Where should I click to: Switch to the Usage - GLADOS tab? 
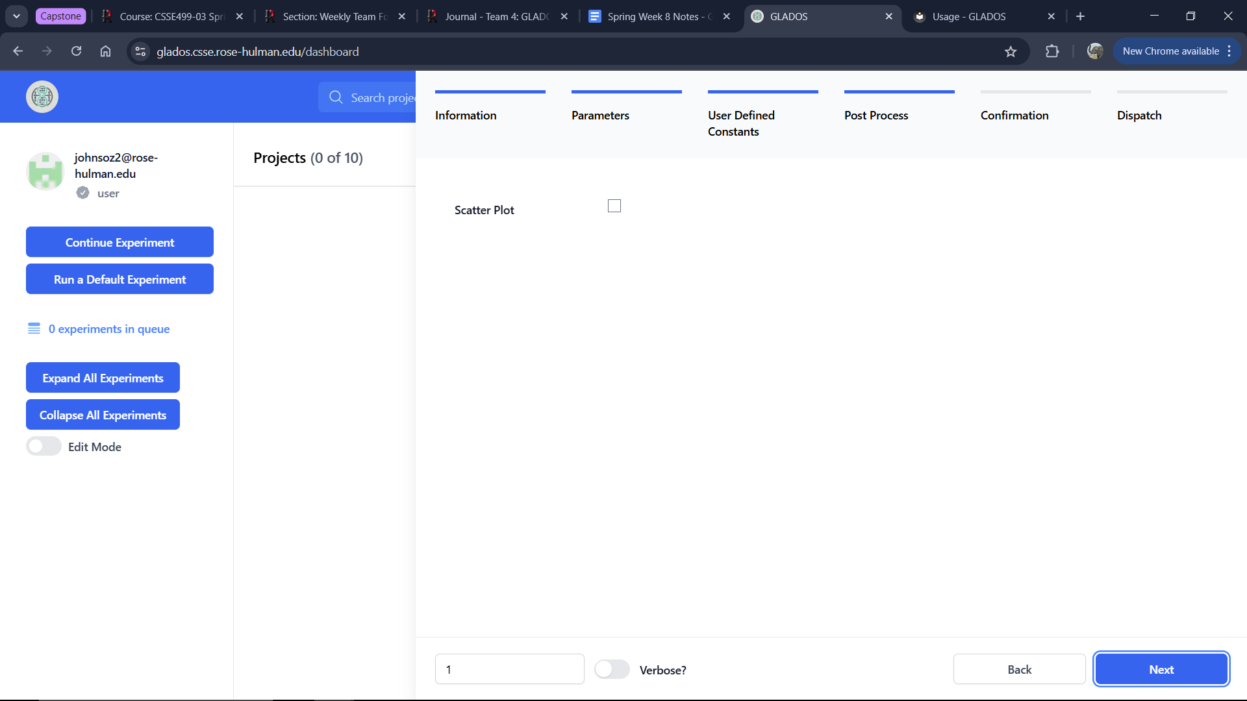coord(968,16)
